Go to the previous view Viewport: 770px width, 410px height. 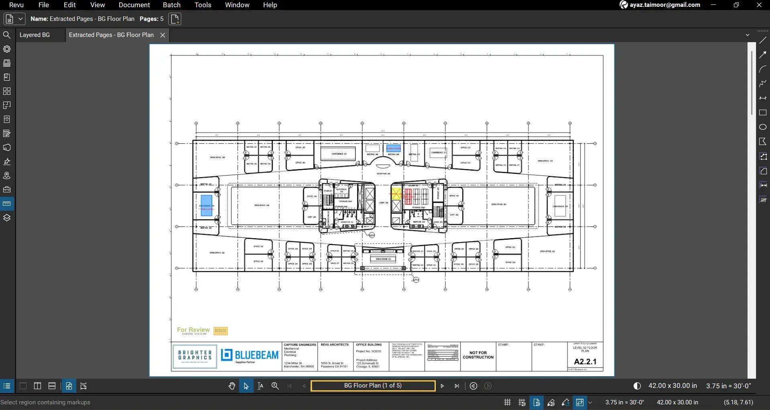[x=473, y=386]
